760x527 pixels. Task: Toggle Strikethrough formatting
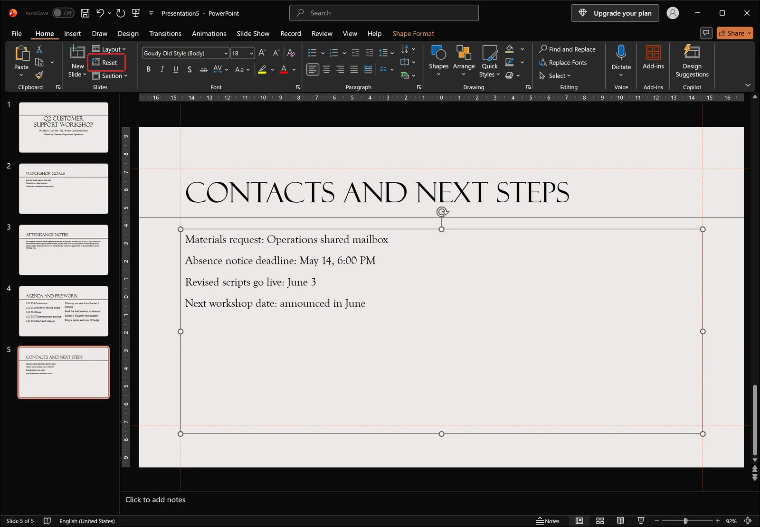pos(203,69)
